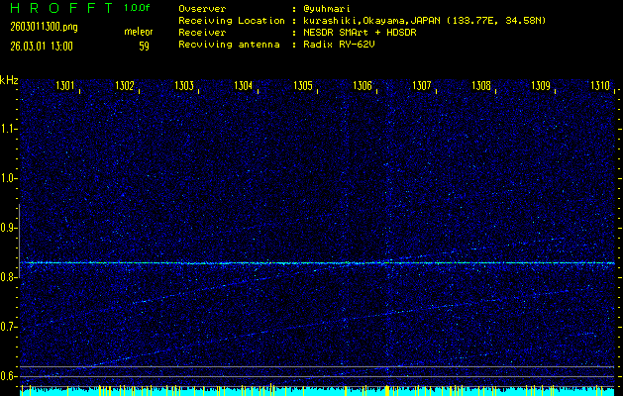Click the cyan signal level bar at bottom
623x396 pixels.
click(317, 391)
